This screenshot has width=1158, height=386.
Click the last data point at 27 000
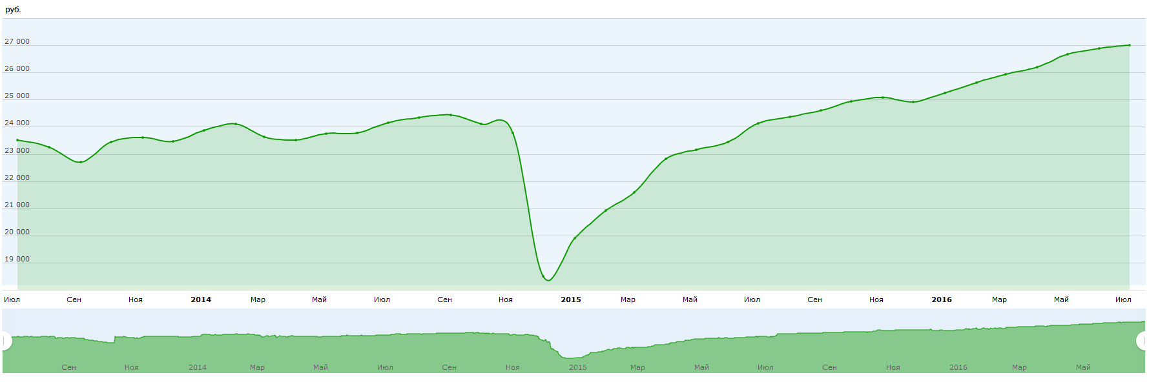click(1129, 45)
